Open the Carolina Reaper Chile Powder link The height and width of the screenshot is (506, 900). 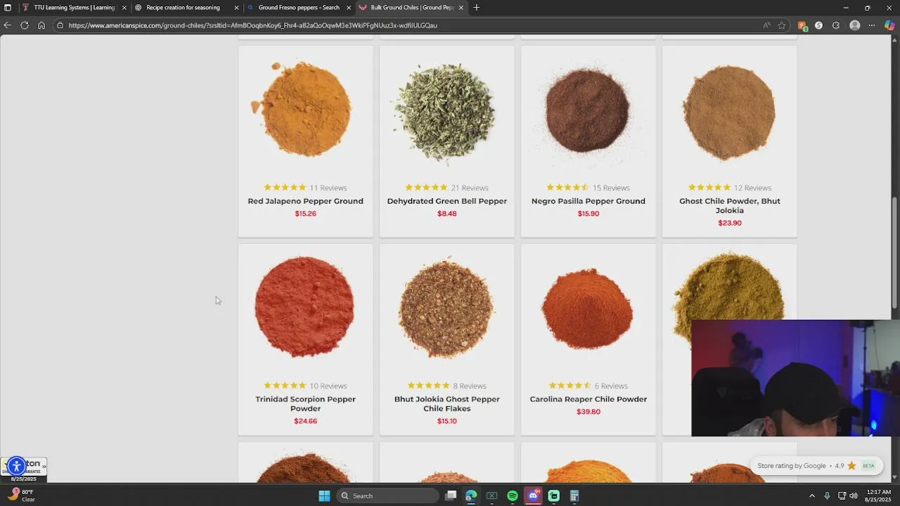[589, 399]
